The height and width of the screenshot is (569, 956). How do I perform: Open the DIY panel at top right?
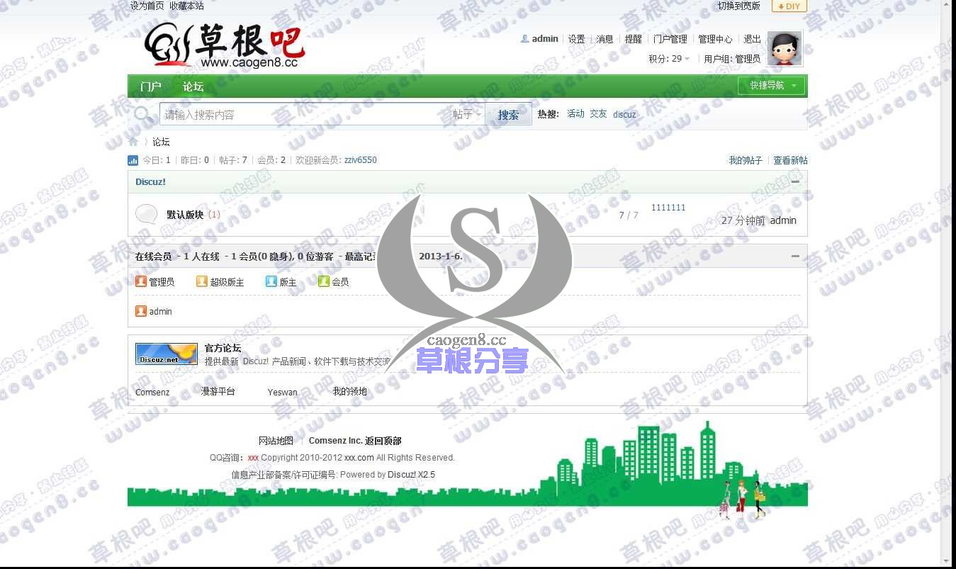click(x=789, y=6)
